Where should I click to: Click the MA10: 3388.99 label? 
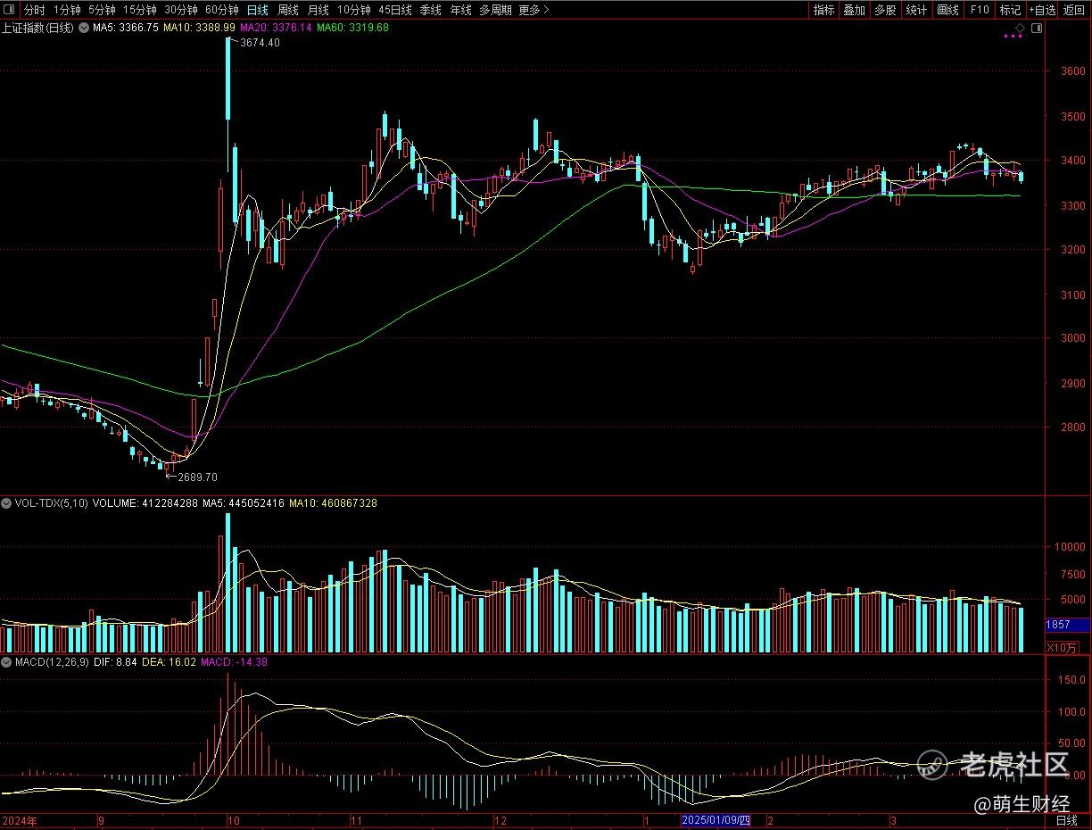[x=199, y=28]
